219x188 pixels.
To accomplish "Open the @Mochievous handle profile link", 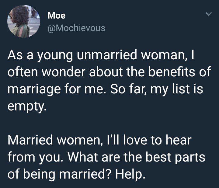I will click(76, 28).
